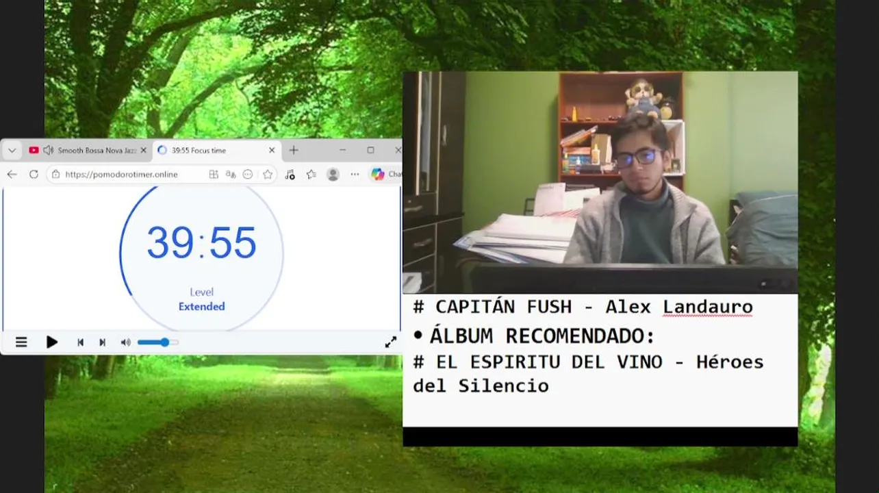This screenshot has width=879, height=493.
Task: View site information lock icon
Action: pos(56,175)
